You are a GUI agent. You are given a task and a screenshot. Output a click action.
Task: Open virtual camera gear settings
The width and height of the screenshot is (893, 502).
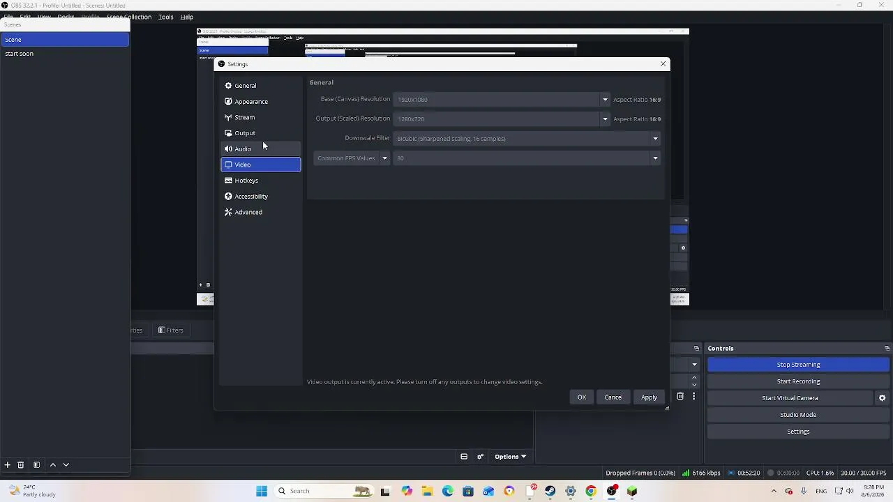pyautogui.click(x=882, y=398)
